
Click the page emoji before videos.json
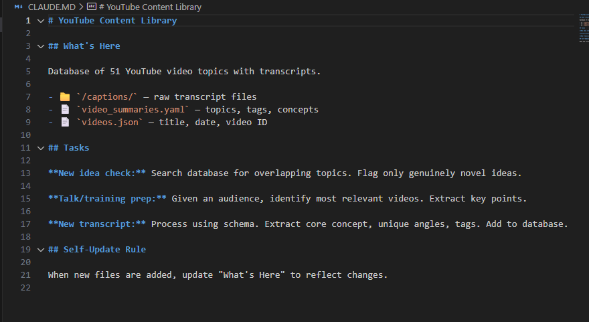point(65,122)
